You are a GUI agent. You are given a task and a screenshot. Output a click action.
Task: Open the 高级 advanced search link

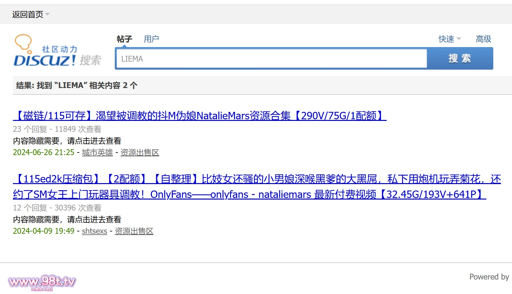coord(483,39)
